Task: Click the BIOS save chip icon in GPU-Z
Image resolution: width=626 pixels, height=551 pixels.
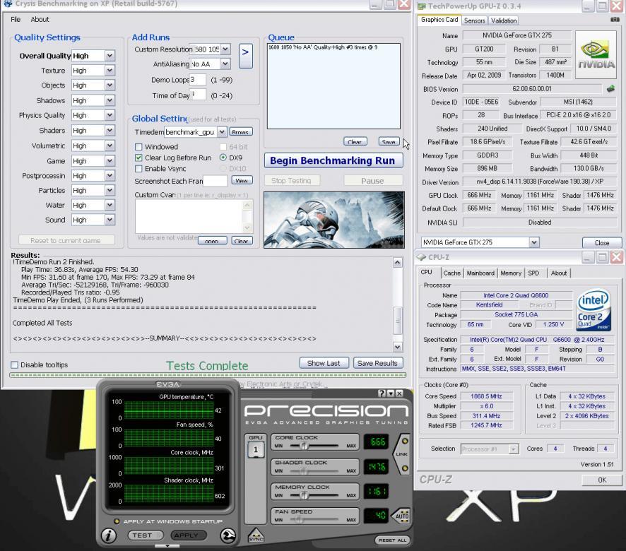Action: [x=611, y=88]
